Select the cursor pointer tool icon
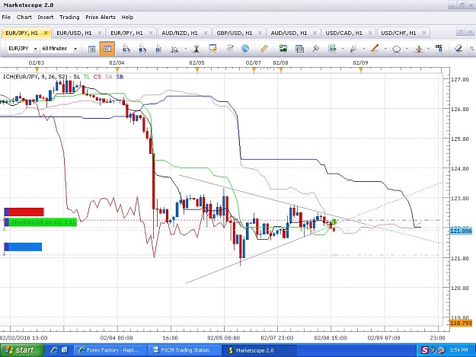 (x=158, y=49)
